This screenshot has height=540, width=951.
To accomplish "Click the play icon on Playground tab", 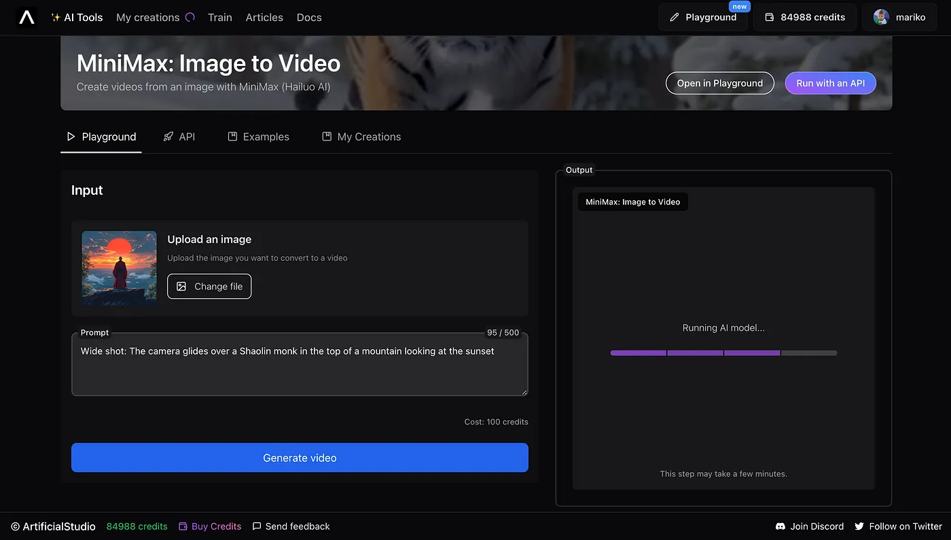I will coord(71,137).
